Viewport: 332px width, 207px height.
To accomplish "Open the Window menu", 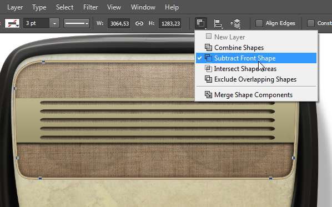I will (143, 7).
